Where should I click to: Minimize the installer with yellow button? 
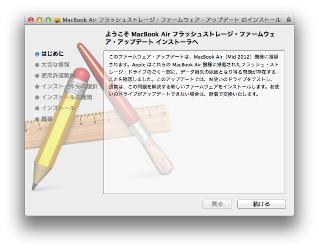tap(39, 20)
